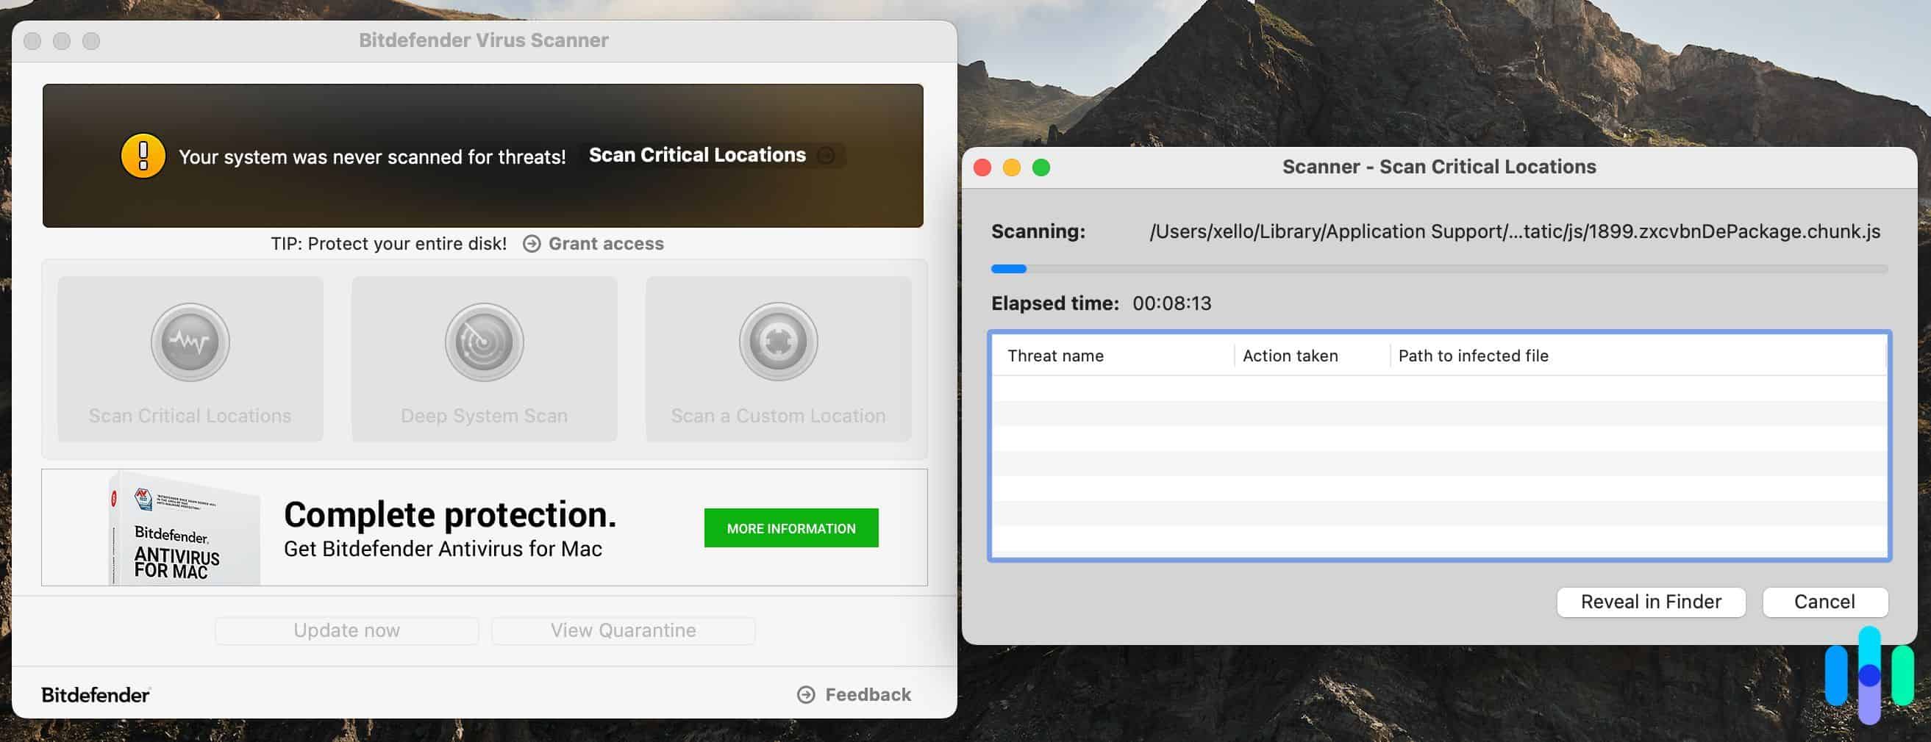The width and height of the screenshot is (1931, 742).
Task: Select the Path to infected file column header
Action: click(x=1473, y=356)
